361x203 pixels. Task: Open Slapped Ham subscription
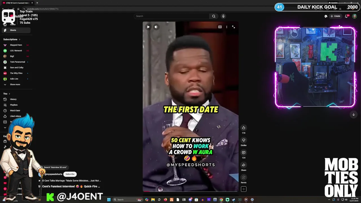click(16, 45)
